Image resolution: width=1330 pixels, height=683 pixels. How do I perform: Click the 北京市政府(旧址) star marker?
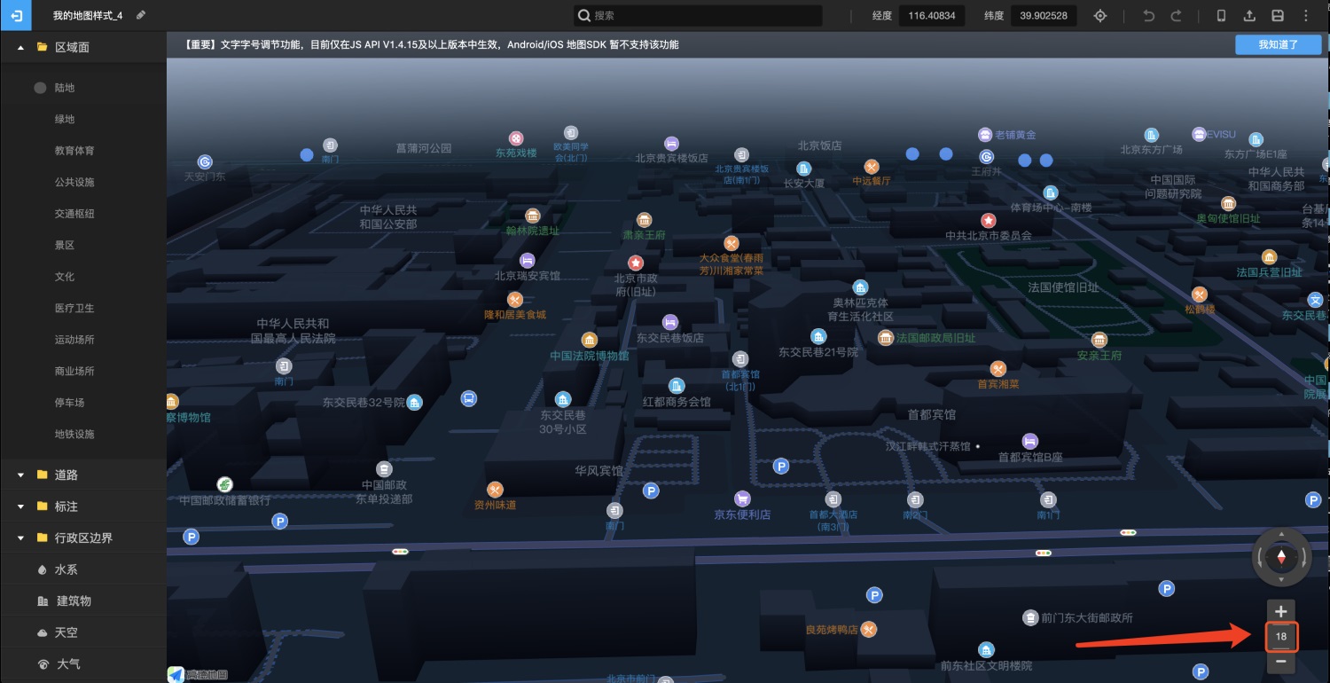pyautogui.click(x=636, y=263)
